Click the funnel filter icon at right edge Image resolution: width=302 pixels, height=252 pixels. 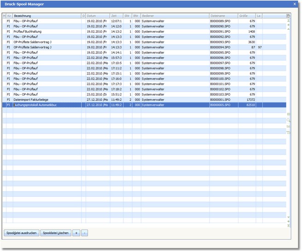[x=289, y=132]
